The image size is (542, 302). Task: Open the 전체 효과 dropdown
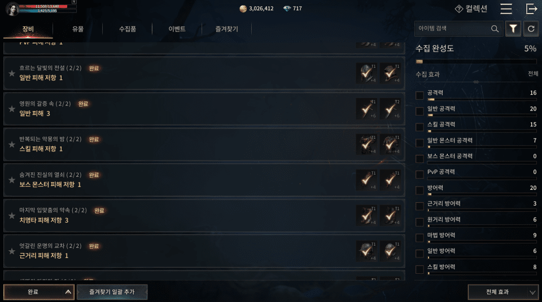[503, 292]
